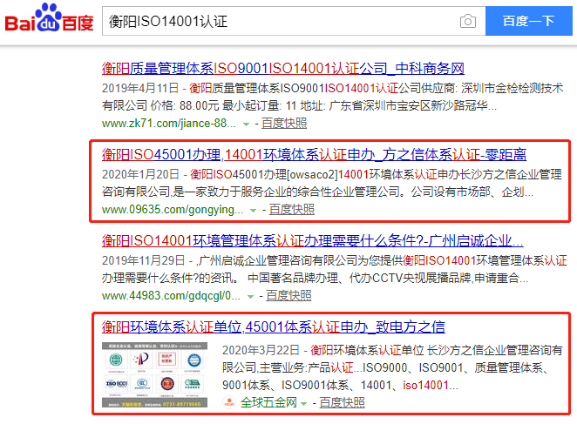Open the 全球五金网 source link
Viewport: 577px width, 424px height.
point(268,403)
